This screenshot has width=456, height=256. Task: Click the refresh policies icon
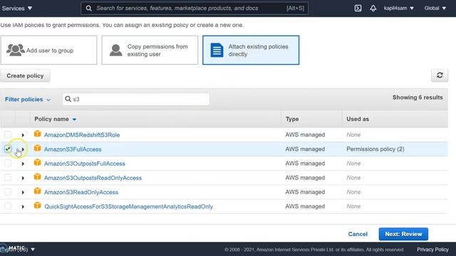(440, 75)
